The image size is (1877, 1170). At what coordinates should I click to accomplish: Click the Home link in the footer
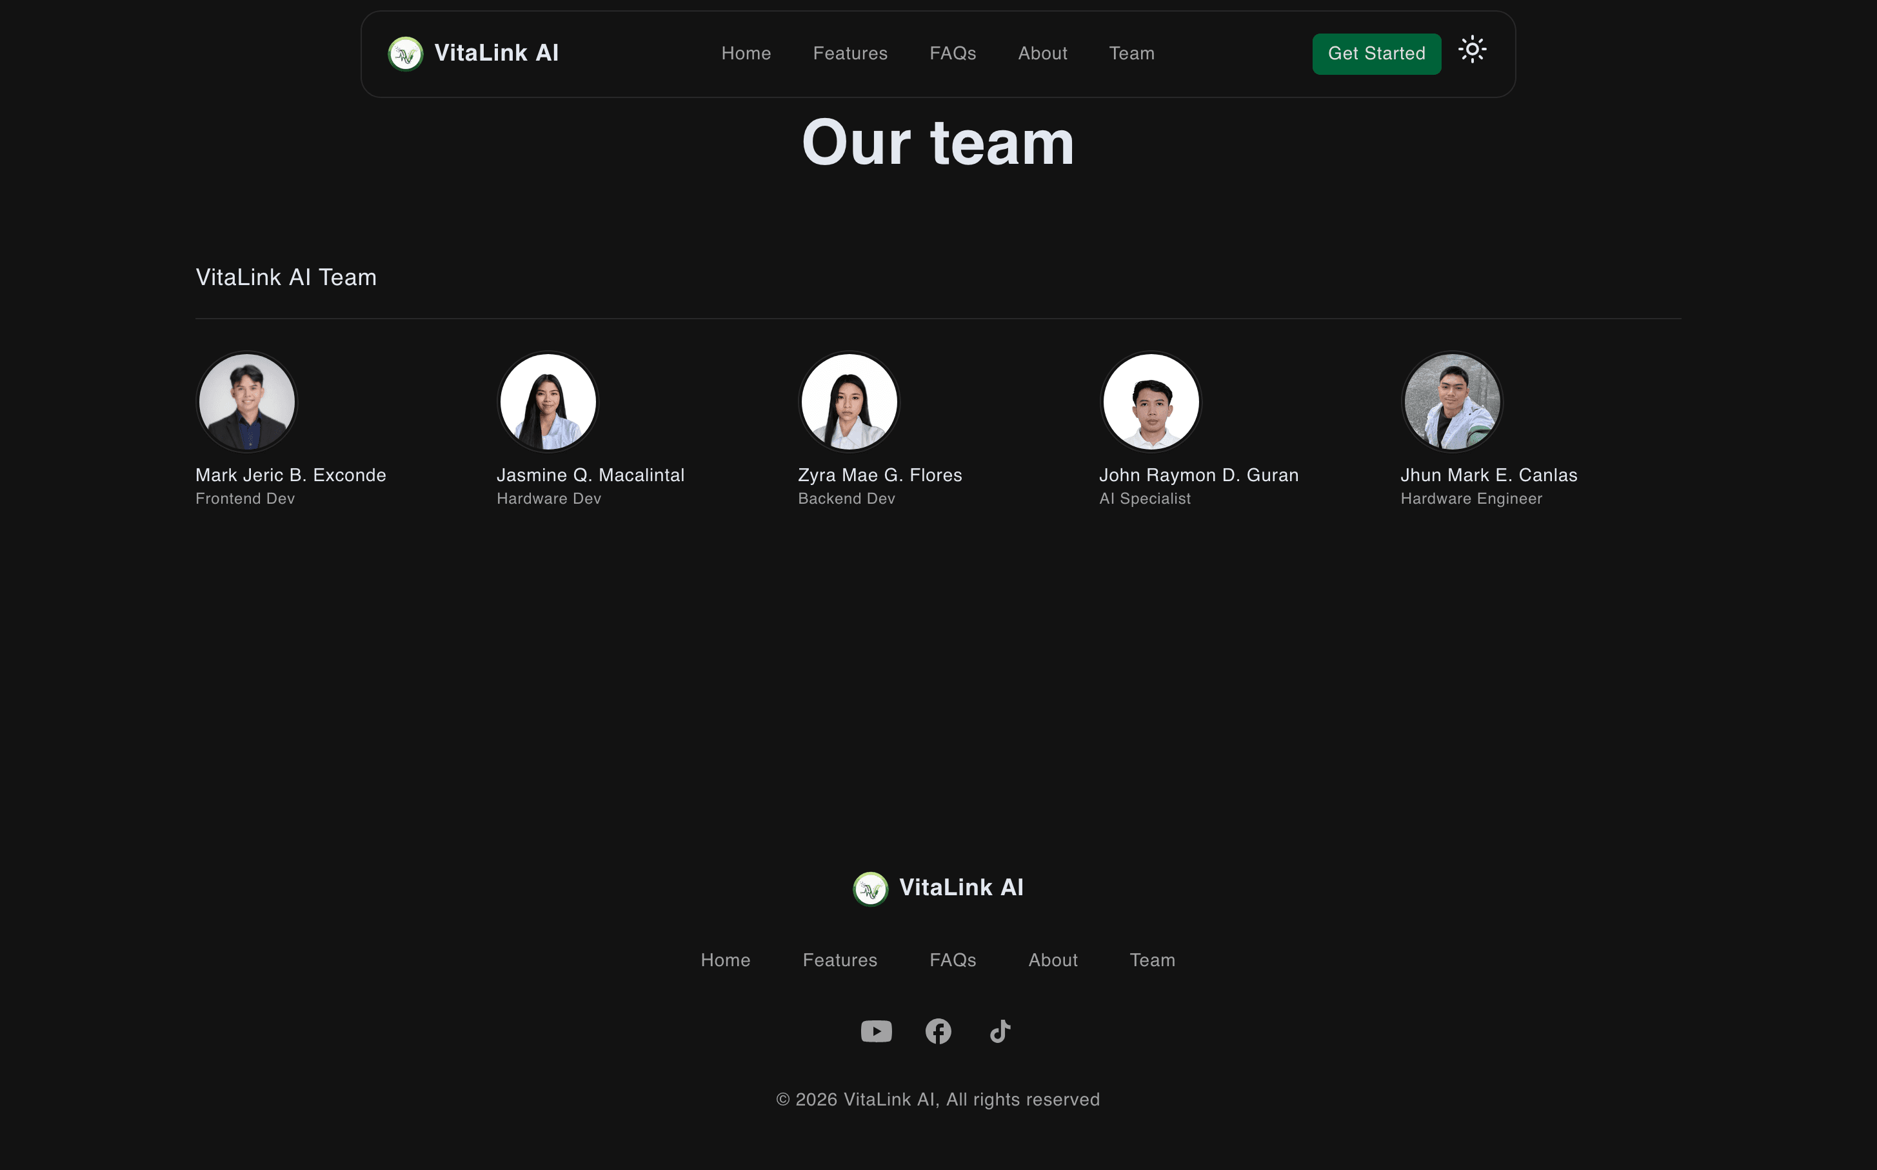click(725, 960)
